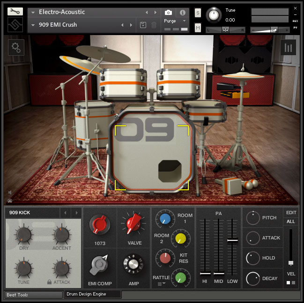The image size is (304, 303).
Task: Open the info icon
Action: (x=182, y=13)
